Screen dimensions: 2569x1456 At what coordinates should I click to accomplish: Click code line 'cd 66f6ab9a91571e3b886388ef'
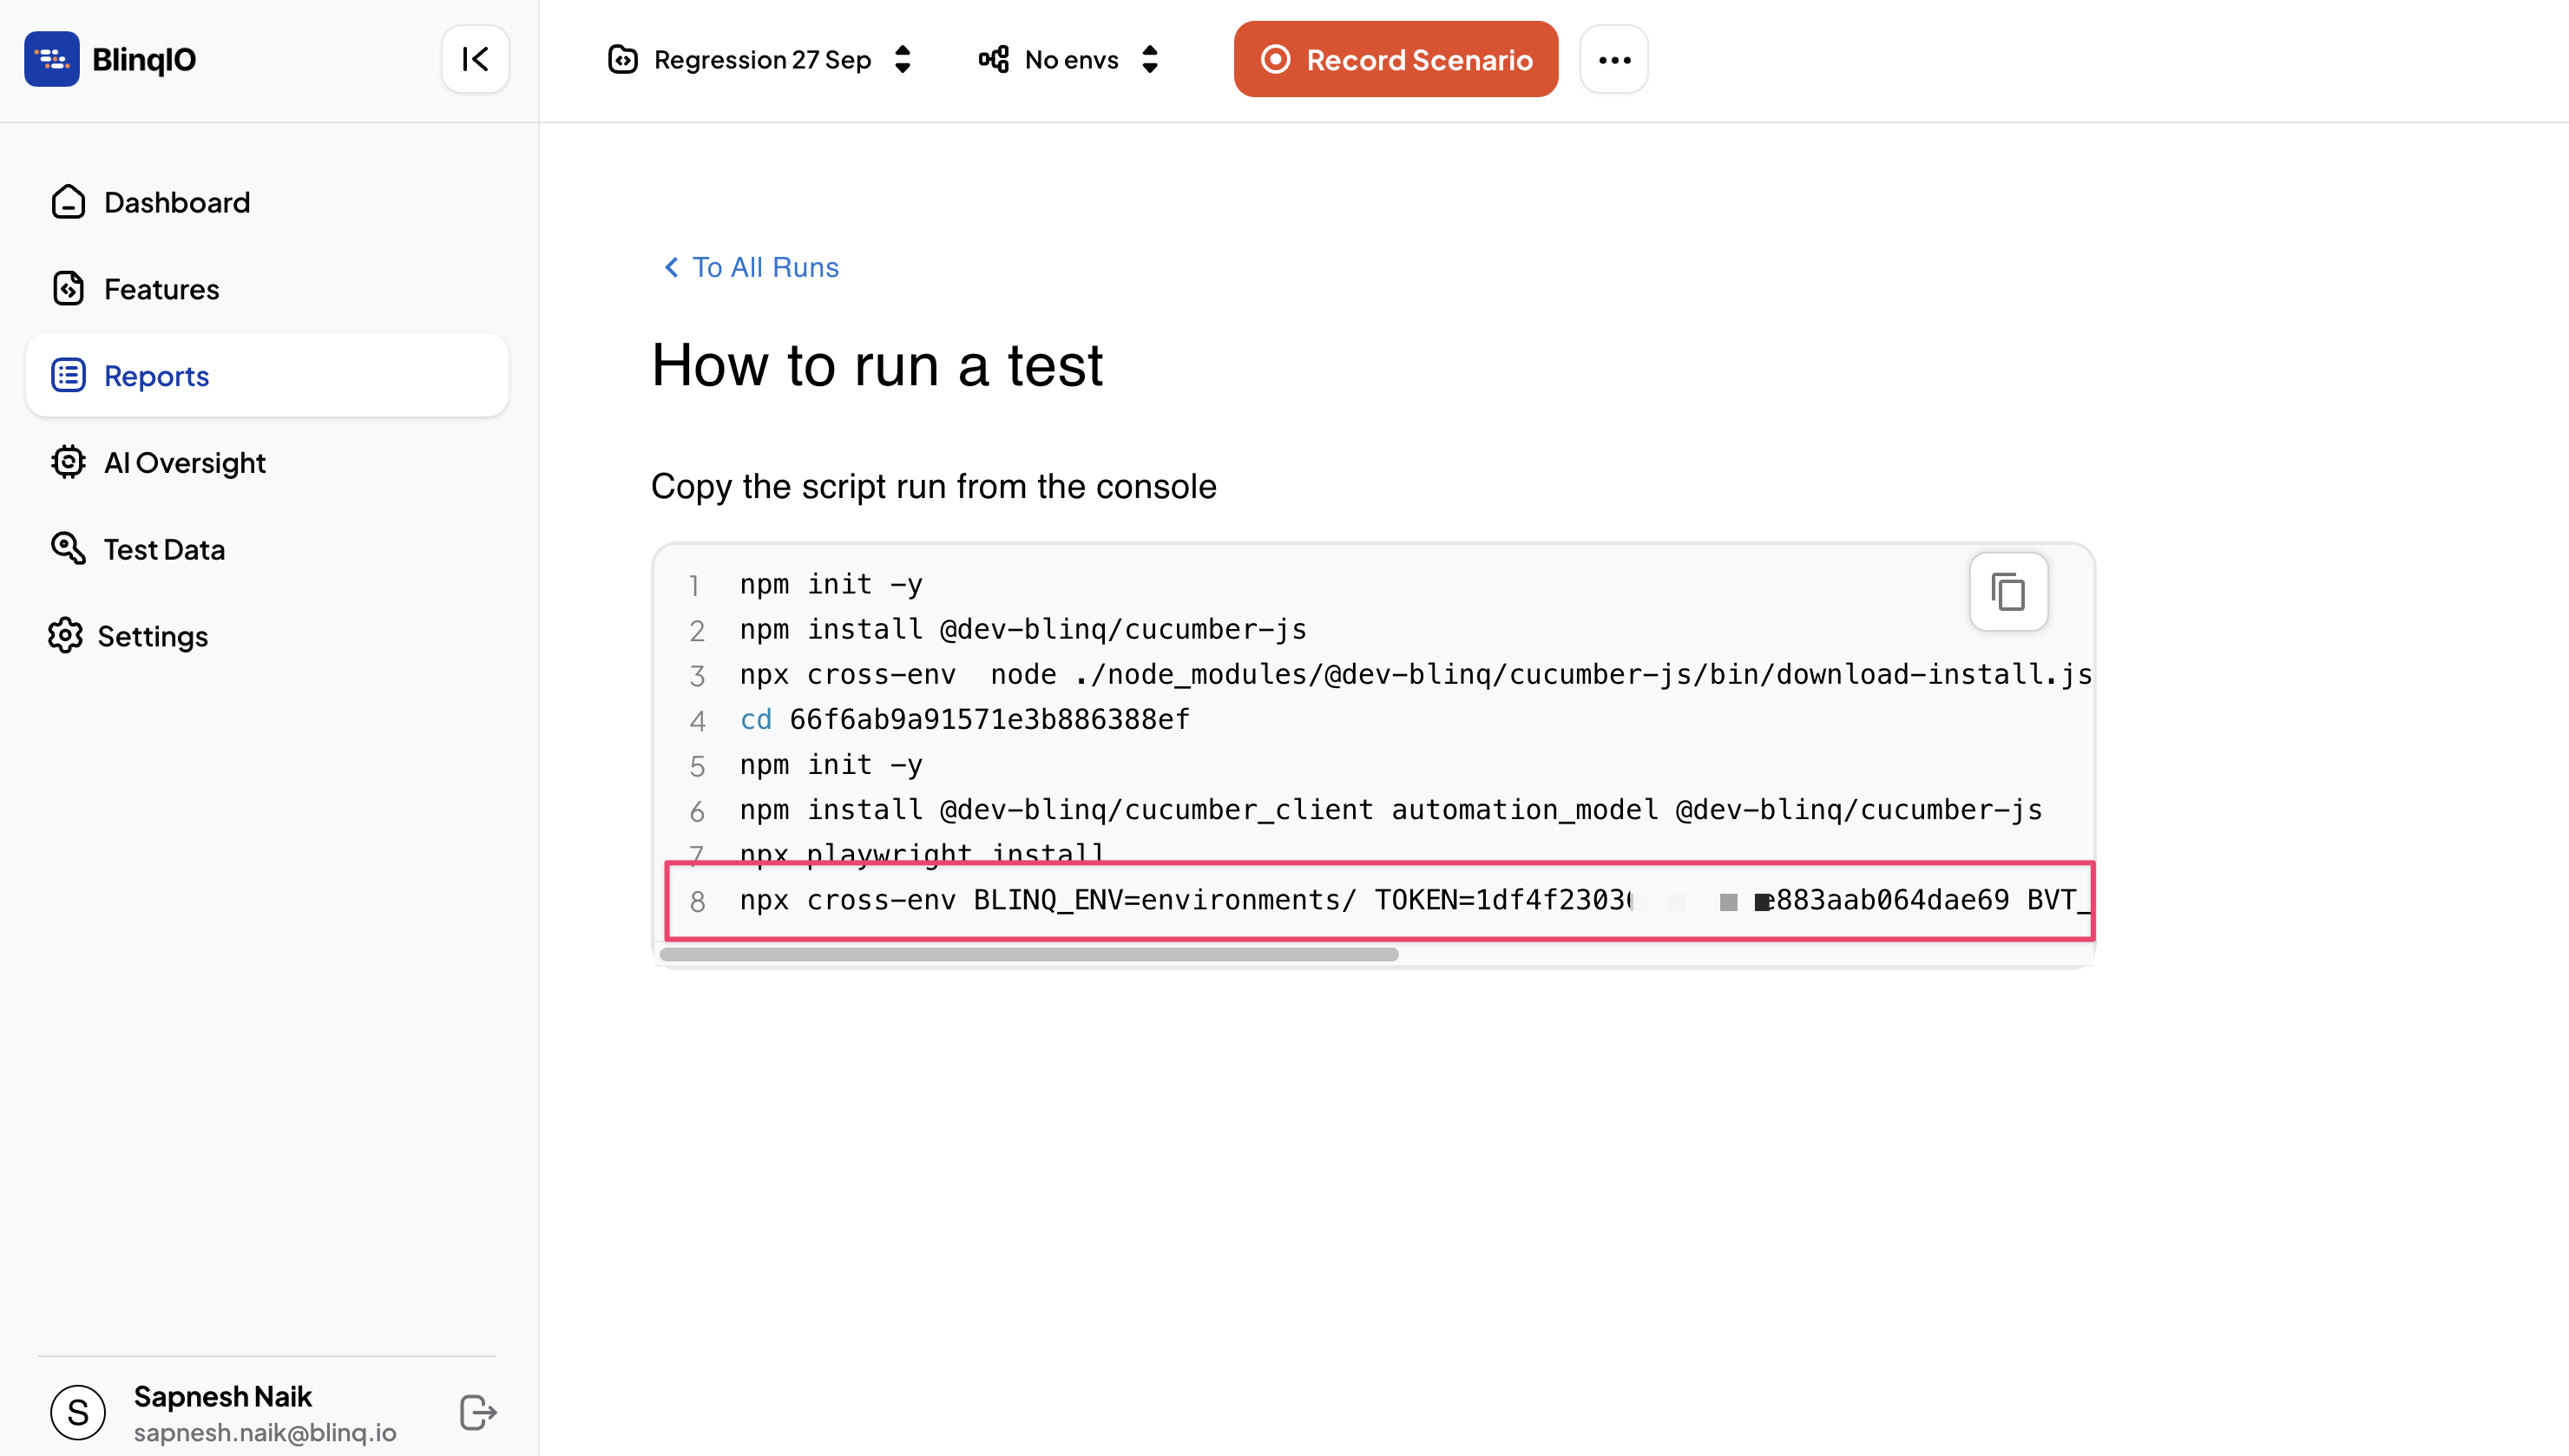click(x=965, y=719)
